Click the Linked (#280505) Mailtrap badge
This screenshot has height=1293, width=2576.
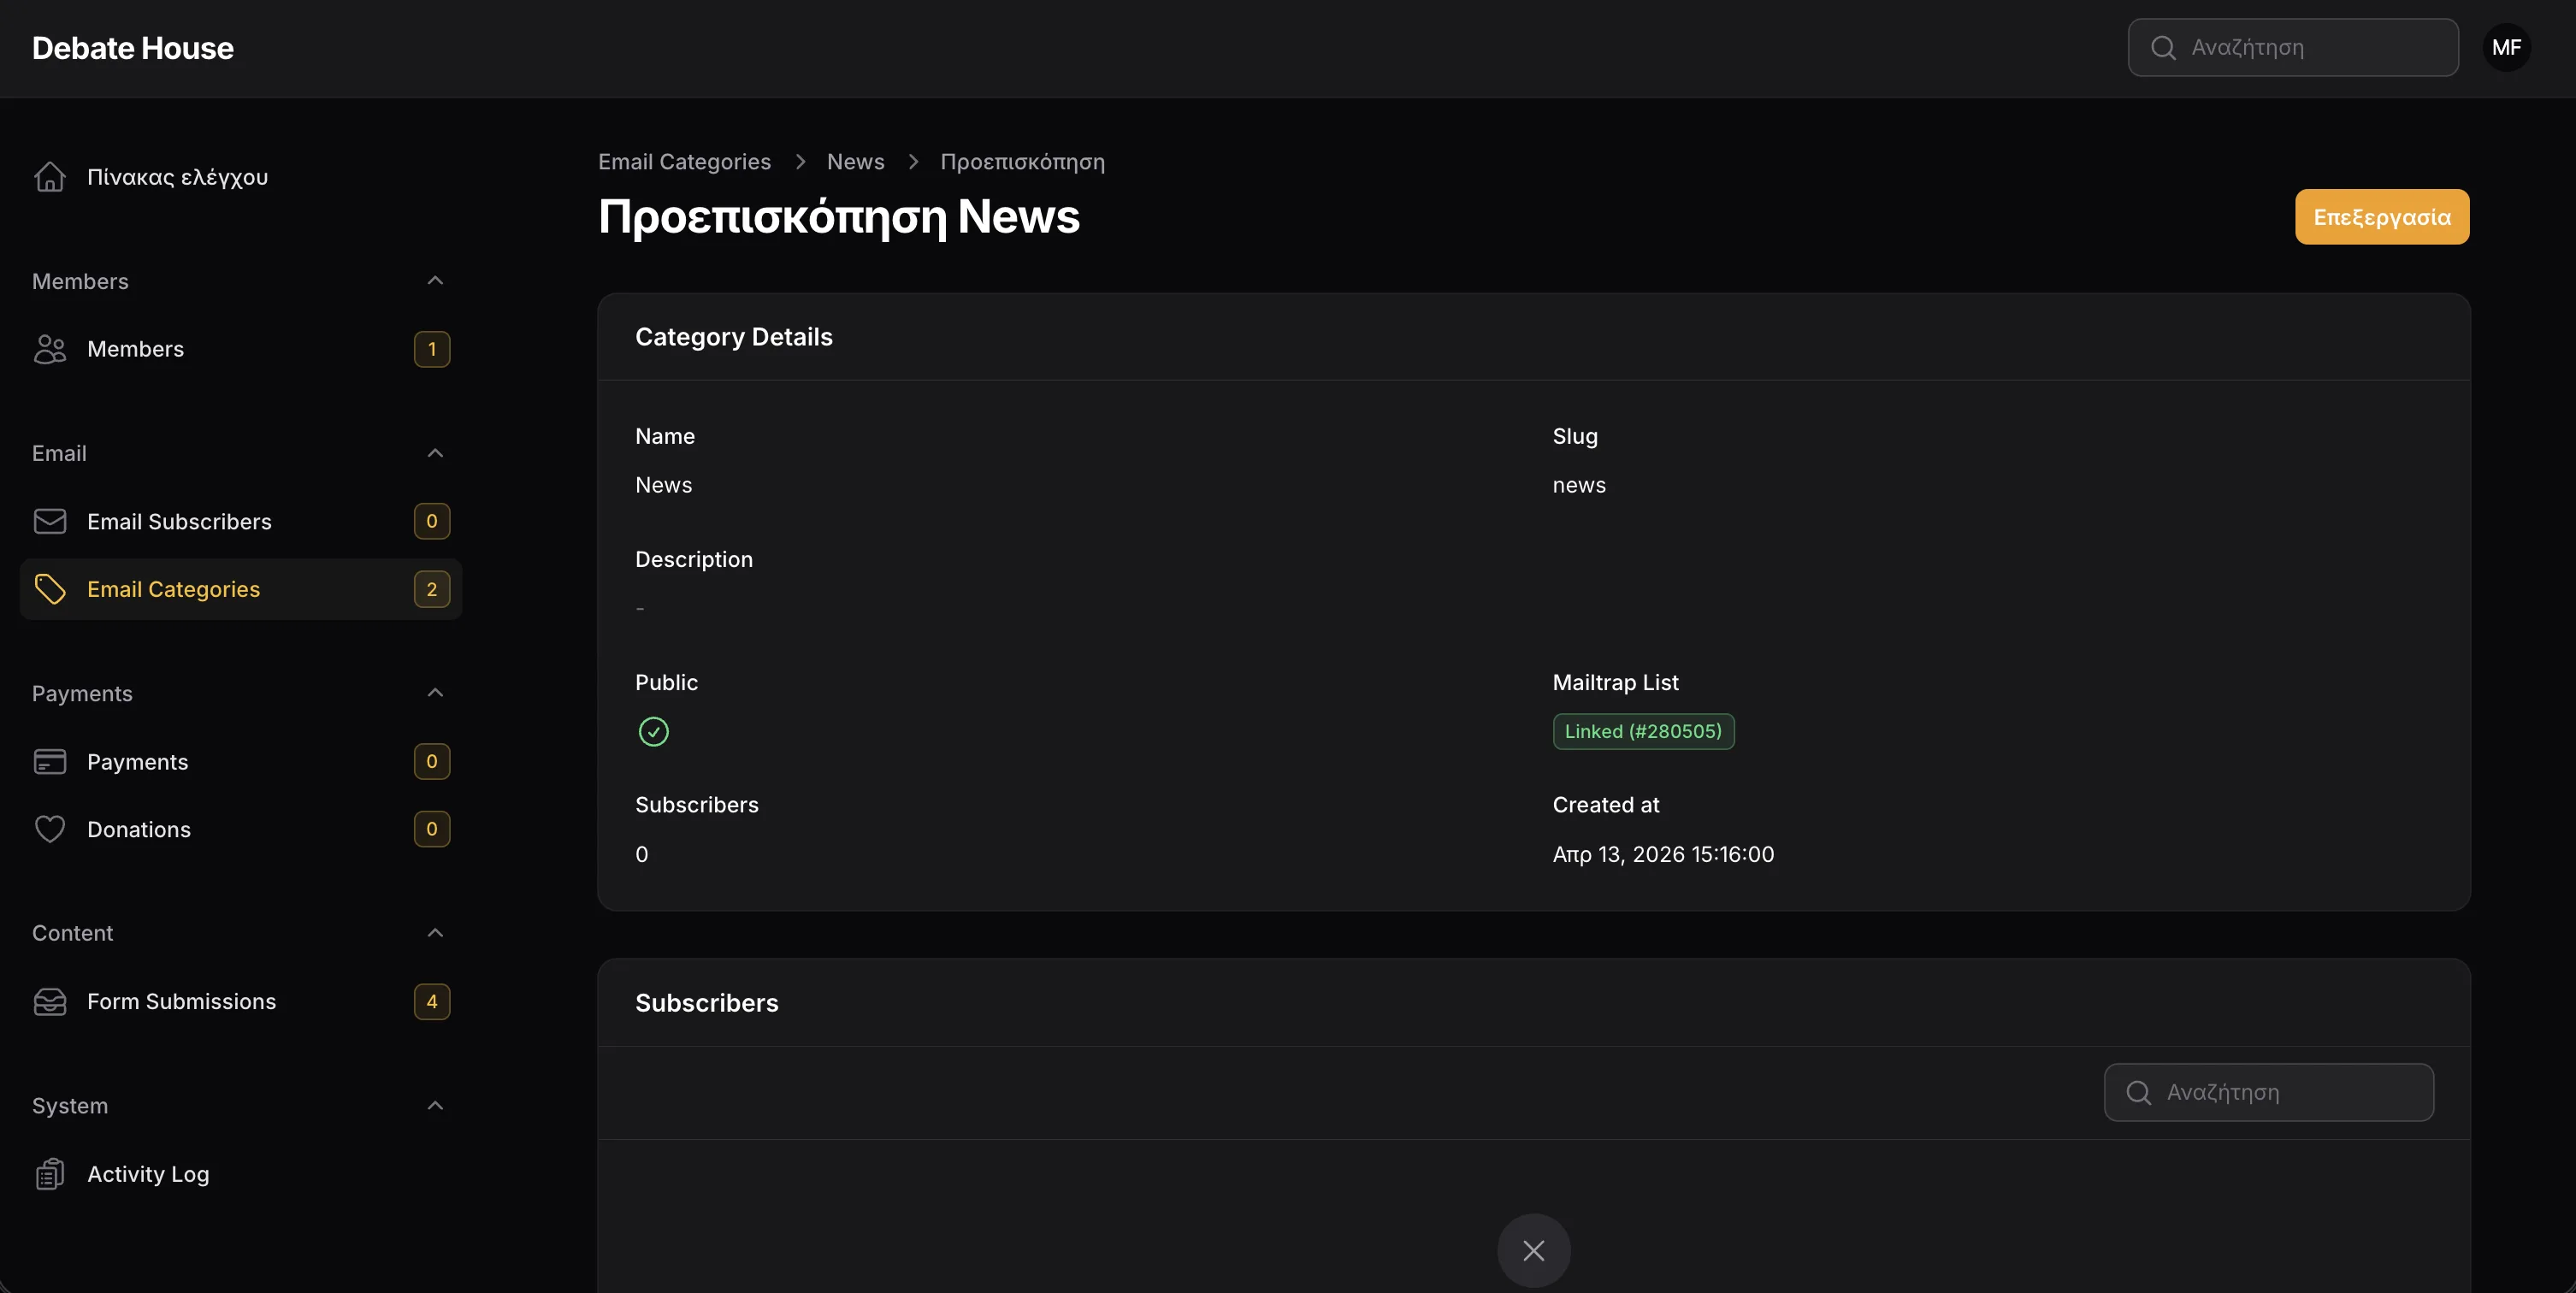1642,731
